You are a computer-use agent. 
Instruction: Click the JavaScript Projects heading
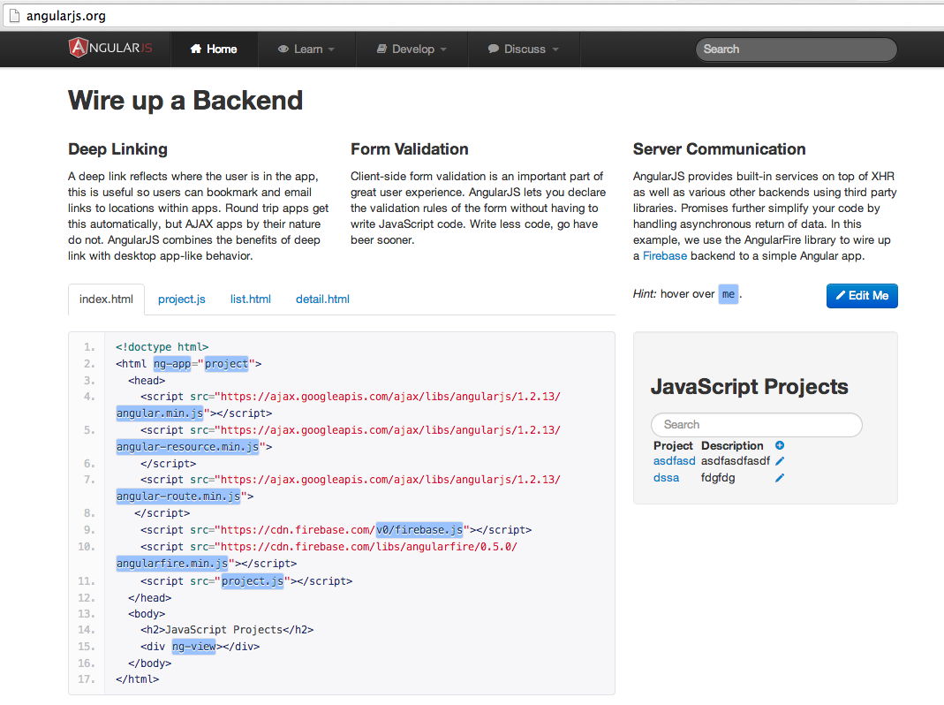[750, 386]
